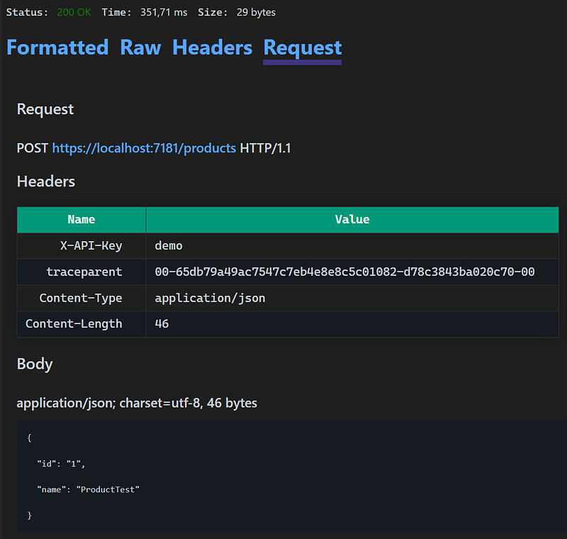
Task: Open the Raw response tab
Action: [140, 48]
